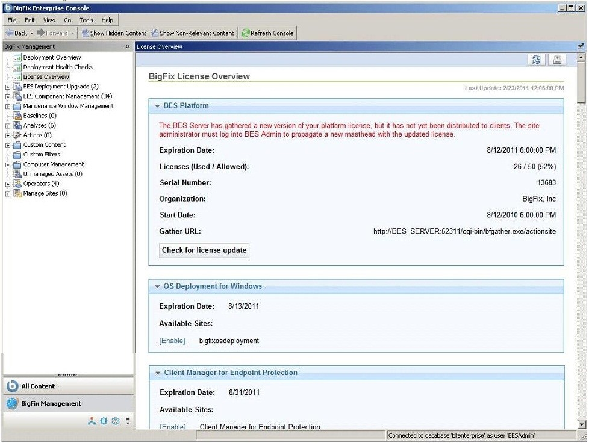Open the File menu
The width and height of the screenshot is (589, 446).
tap(12, 20)
